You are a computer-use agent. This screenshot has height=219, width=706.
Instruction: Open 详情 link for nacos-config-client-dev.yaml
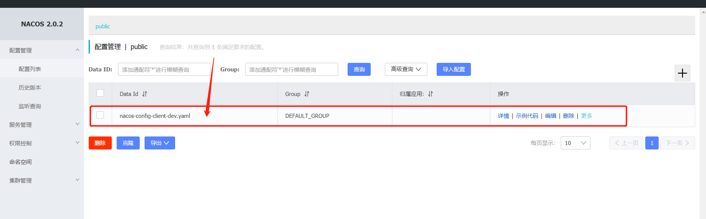click(x=503, y=116)
